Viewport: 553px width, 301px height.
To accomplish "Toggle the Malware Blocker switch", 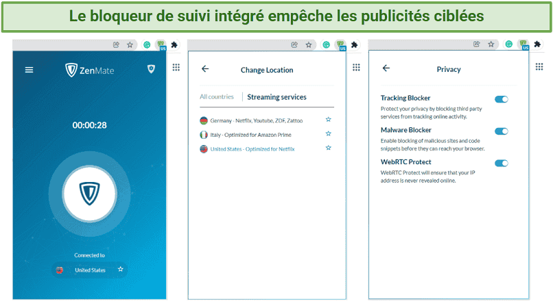I will (501, 131).
